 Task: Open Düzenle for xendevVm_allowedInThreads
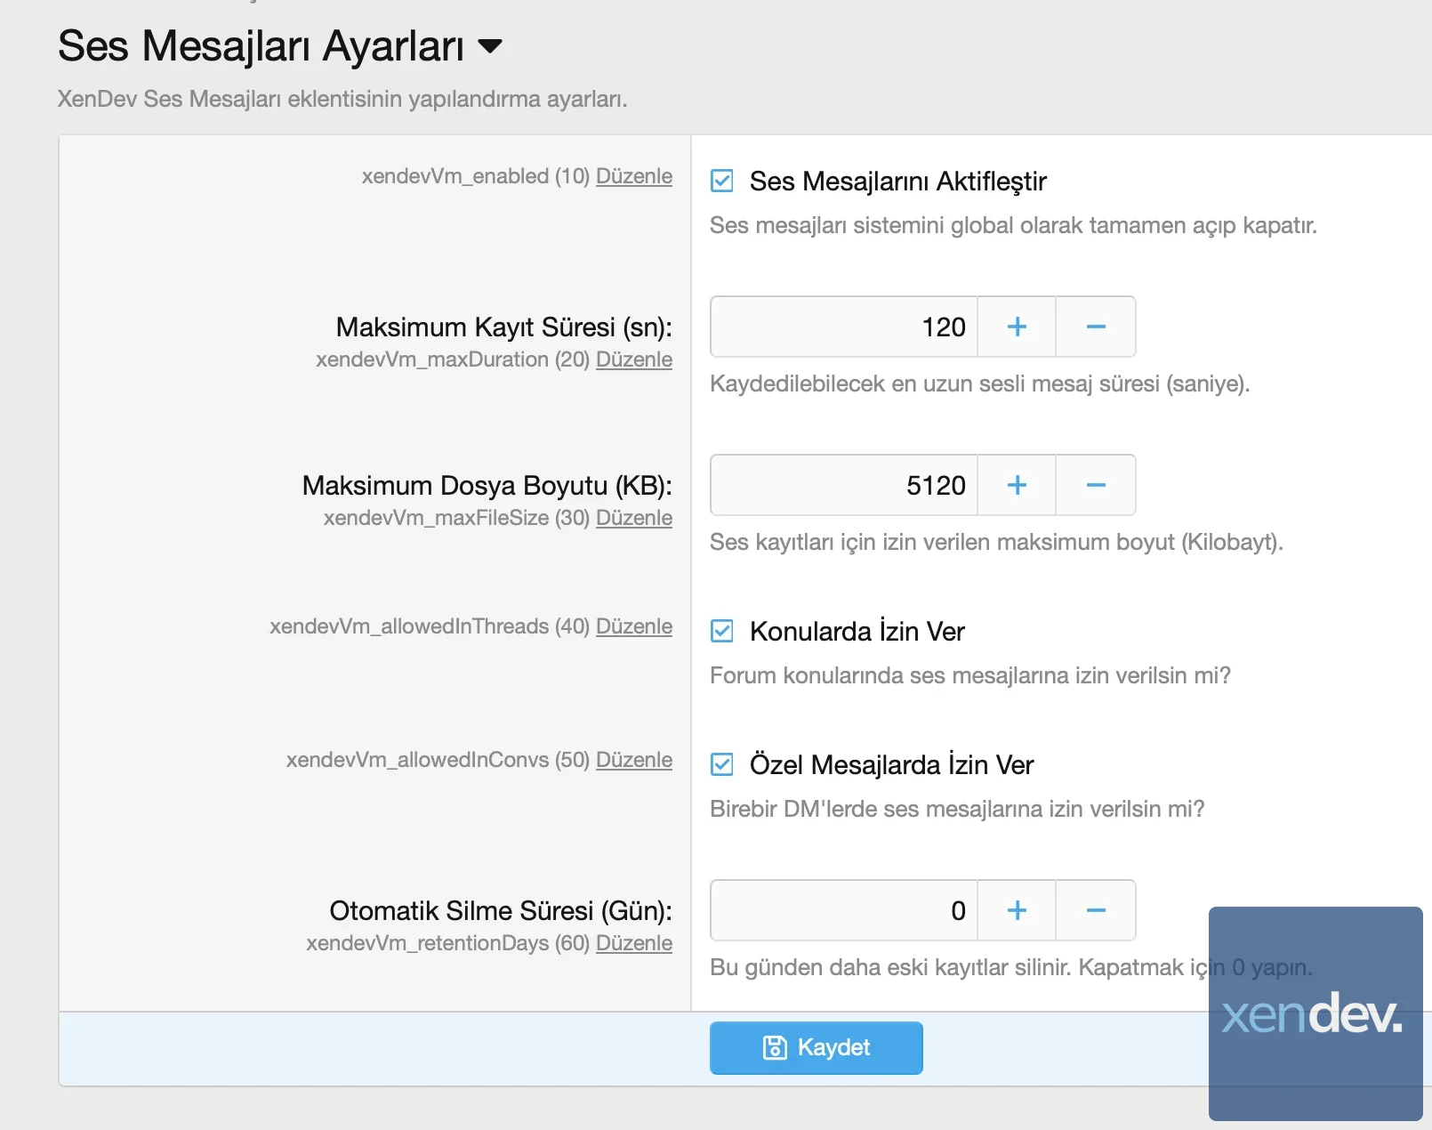coord(633,626)
